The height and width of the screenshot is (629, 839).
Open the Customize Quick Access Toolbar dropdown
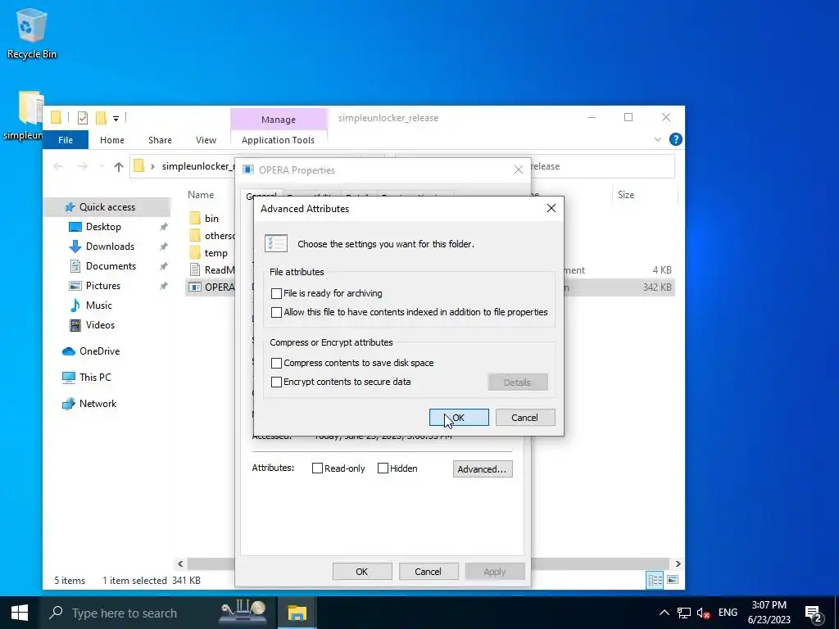pos(116,118)
